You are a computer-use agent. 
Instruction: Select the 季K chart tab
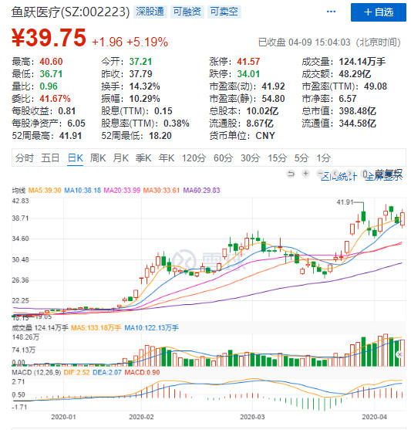(143, 158)
